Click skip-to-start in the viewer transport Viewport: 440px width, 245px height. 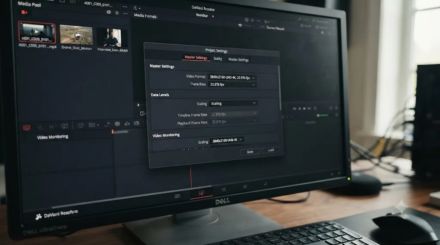[x=294, y=108]
